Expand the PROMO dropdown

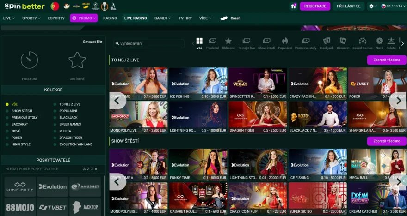pos(84,18)
